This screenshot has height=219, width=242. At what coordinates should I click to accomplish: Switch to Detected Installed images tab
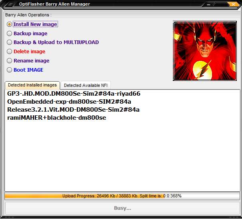point(32,85)
